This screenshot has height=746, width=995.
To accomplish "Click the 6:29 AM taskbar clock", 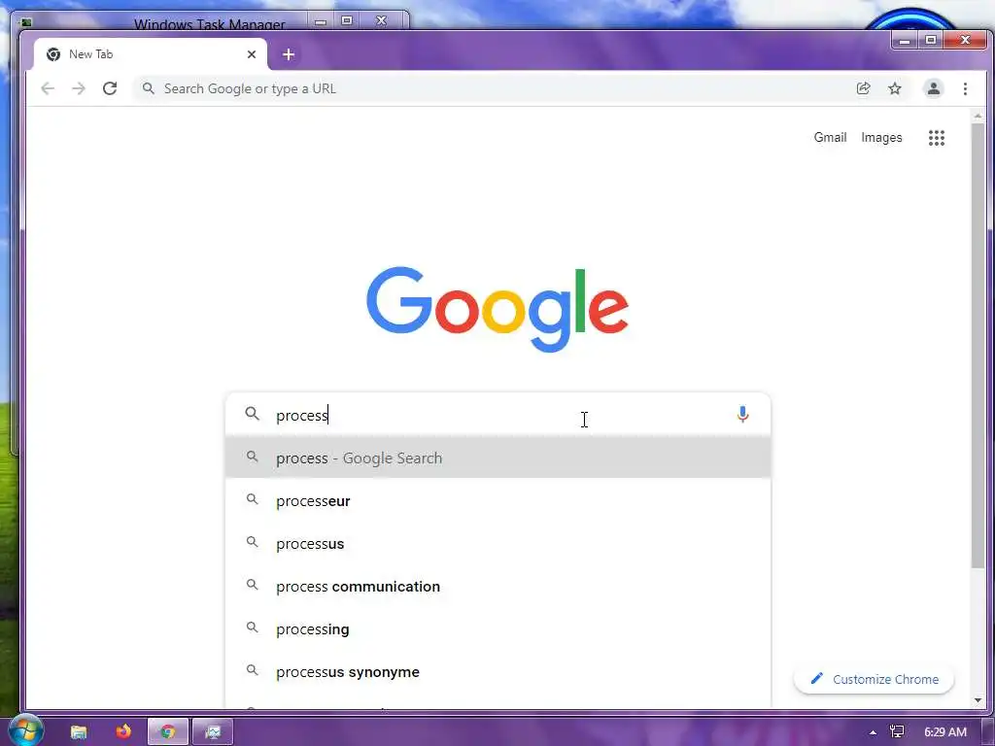I will 944,732.
